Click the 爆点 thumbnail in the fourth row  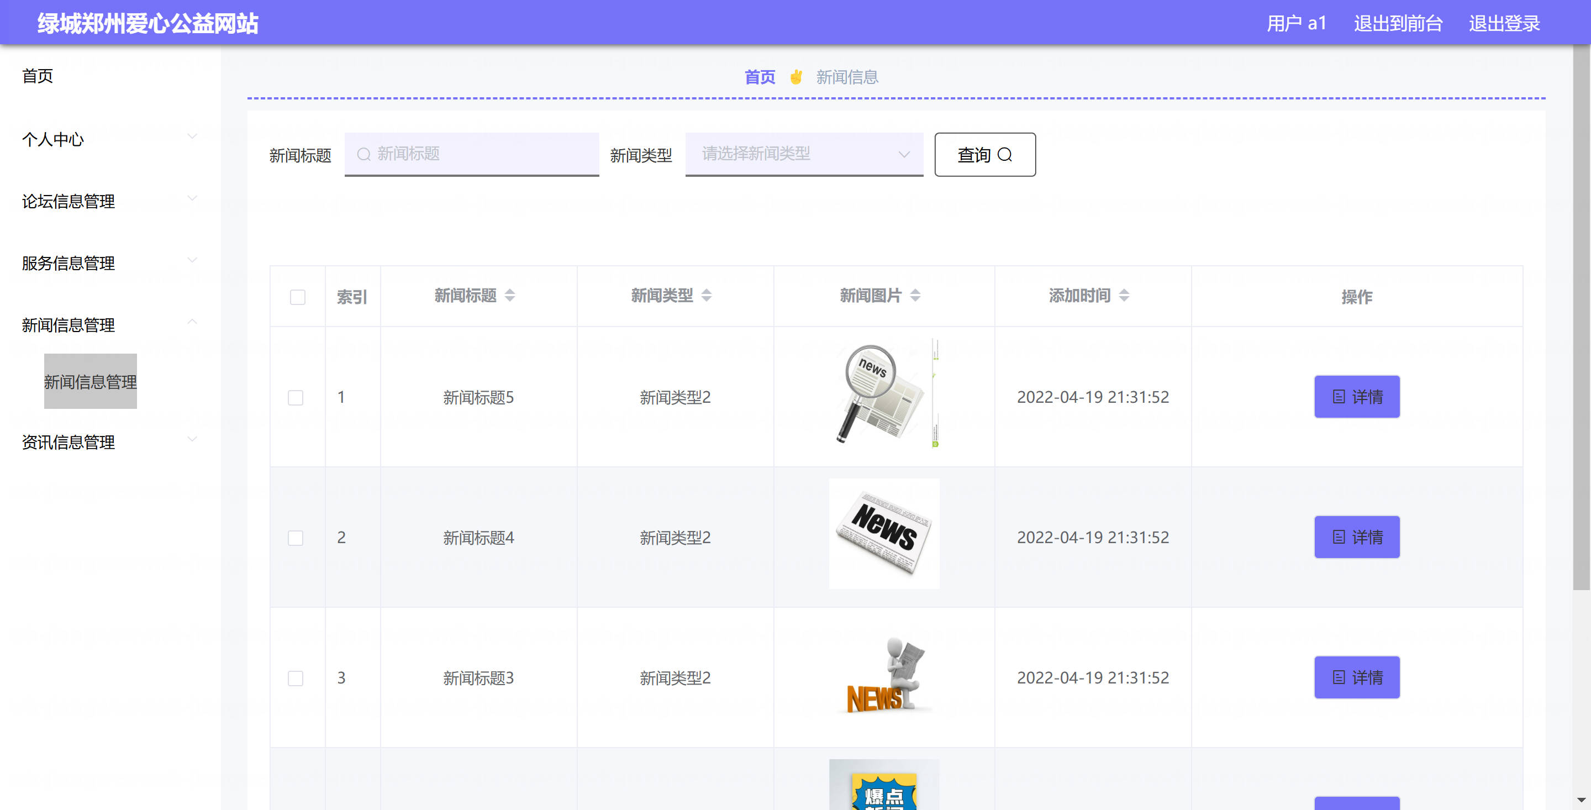click(x=884, y=784)
